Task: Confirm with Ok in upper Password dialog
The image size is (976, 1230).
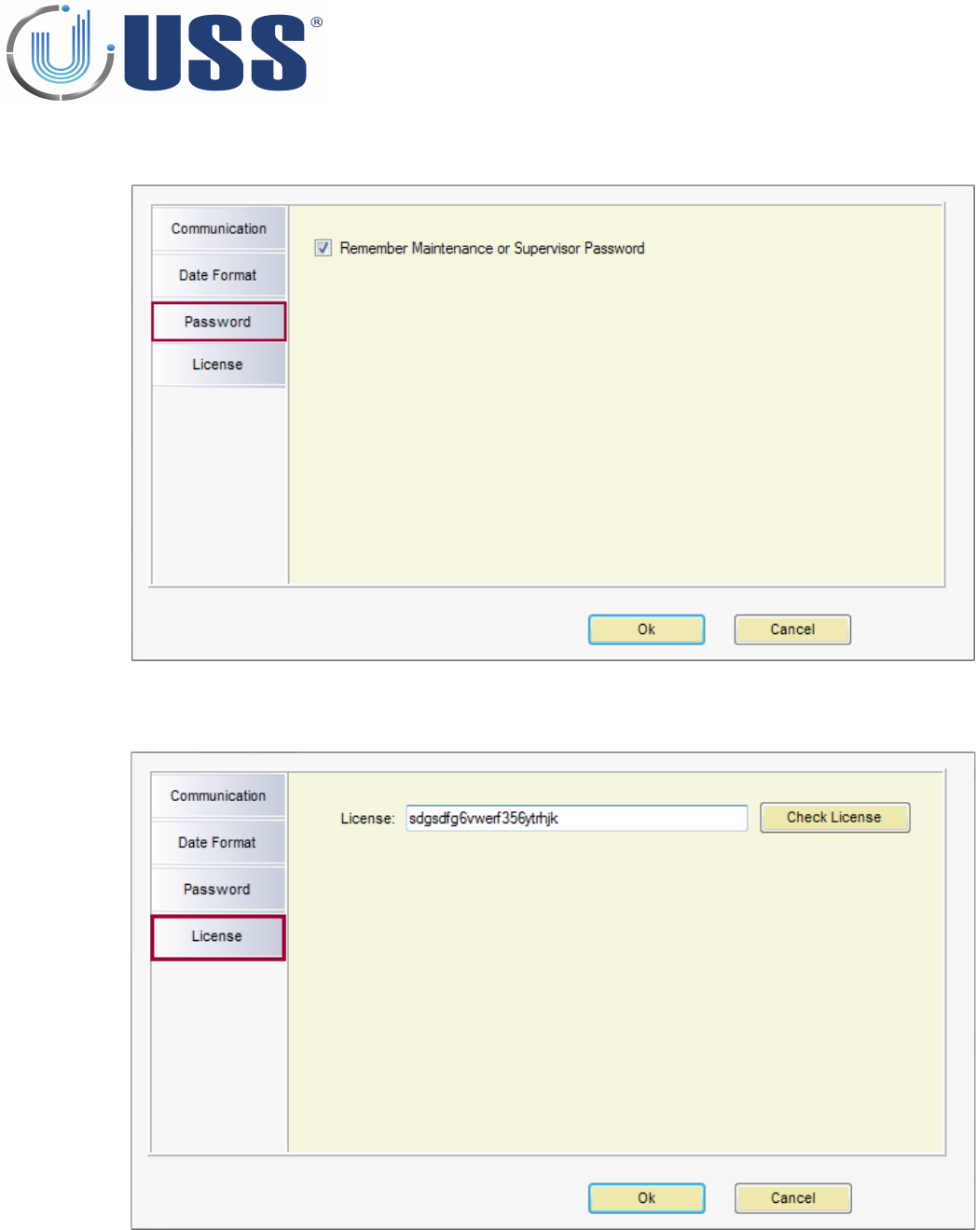Action: 646,629
